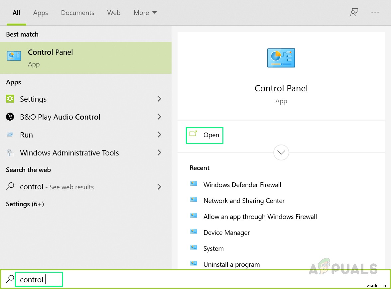The image size is (391, 289).
Task: Open Allow an app through Windows Firewall
Action: [x=260, y=217]
